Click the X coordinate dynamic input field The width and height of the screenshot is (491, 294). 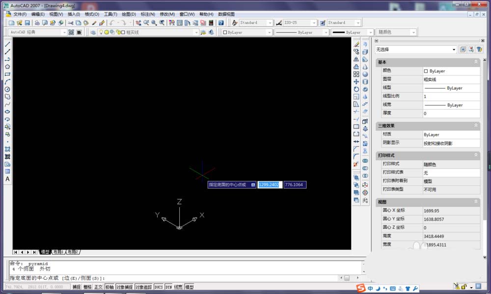pyautogui.click(x=270, y=185)
